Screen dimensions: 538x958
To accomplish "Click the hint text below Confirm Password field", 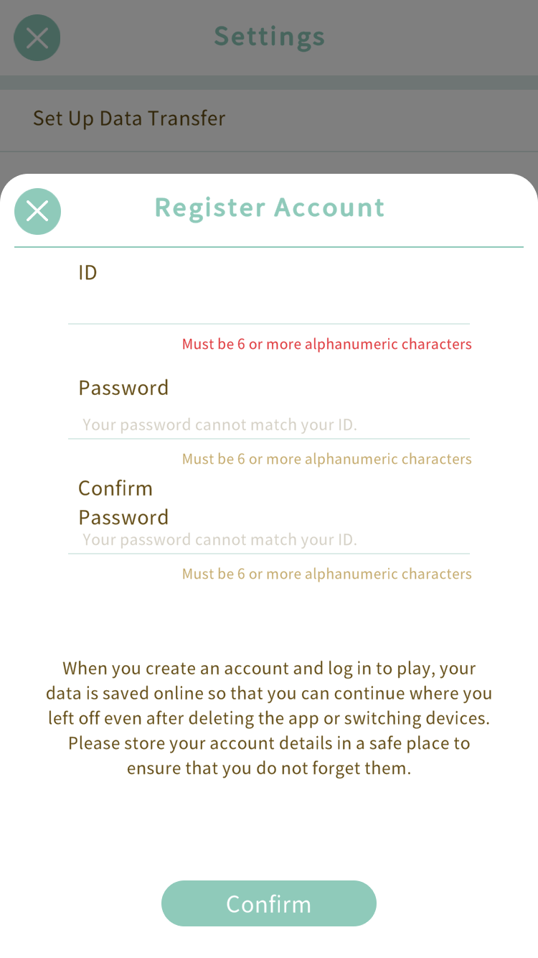I will 326,574.
